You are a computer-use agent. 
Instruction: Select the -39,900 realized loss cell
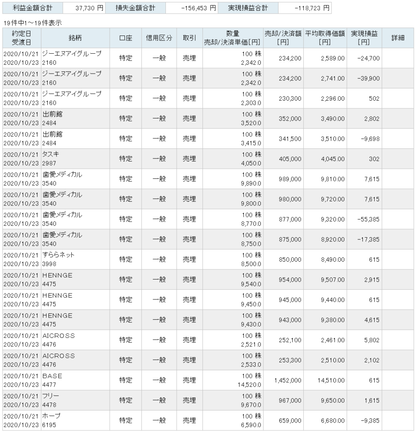(364, 78)
